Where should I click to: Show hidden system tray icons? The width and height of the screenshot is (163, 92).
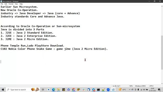(130, 90)
